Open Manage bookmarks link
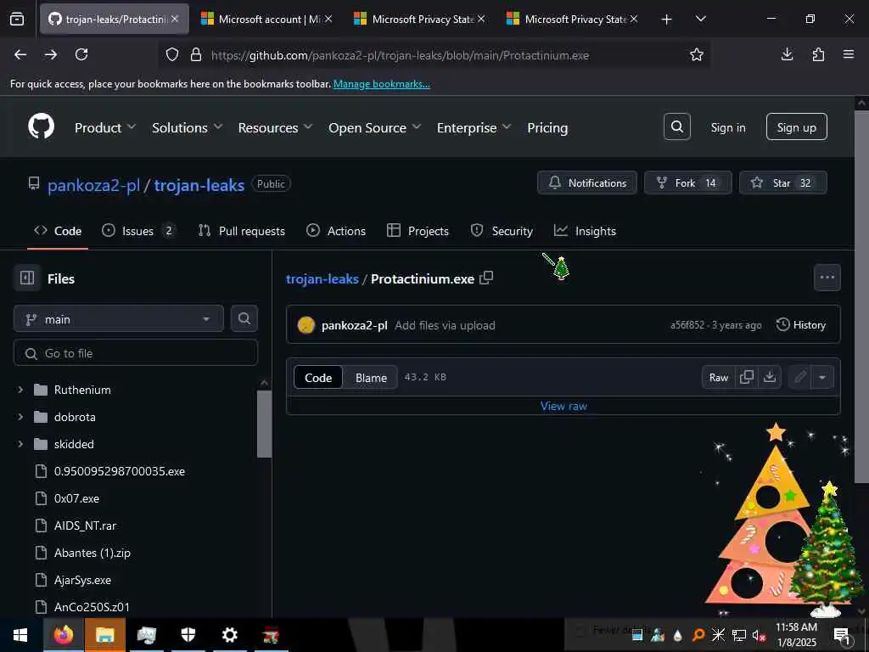The height and width of the screenshot is (652, 869). [381, 84]
